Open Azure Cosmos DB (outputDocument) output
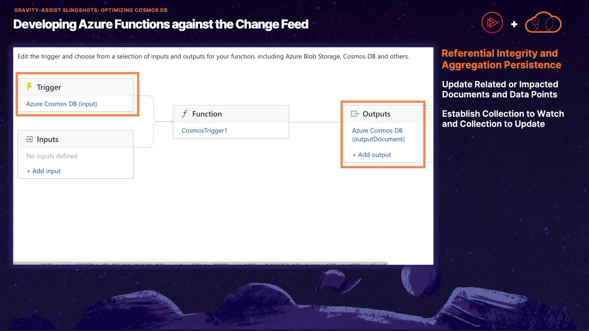Image resolution: width=589 pixels, height=331 pixels. click(x=378, y=135)
